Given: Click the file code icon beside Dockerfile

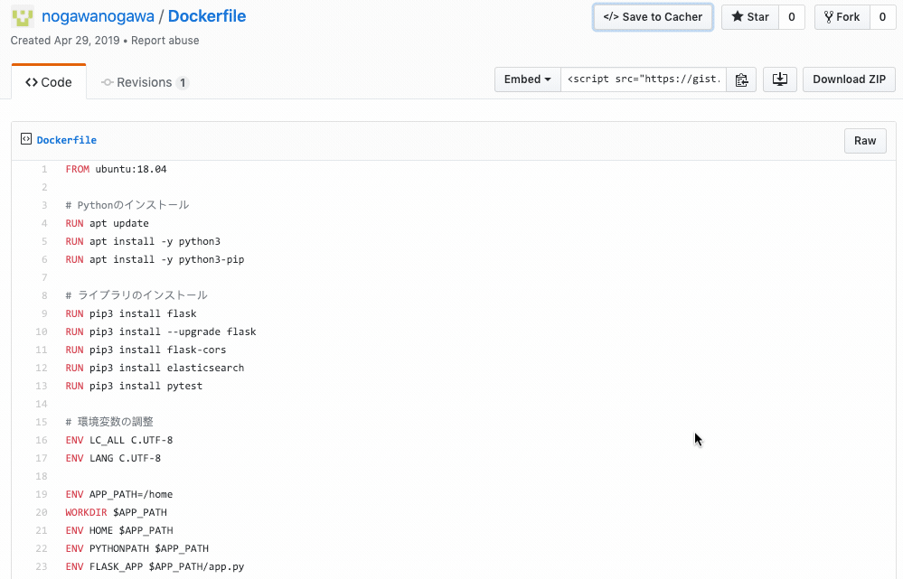Looking at the screenshot, I should (26, 139).
